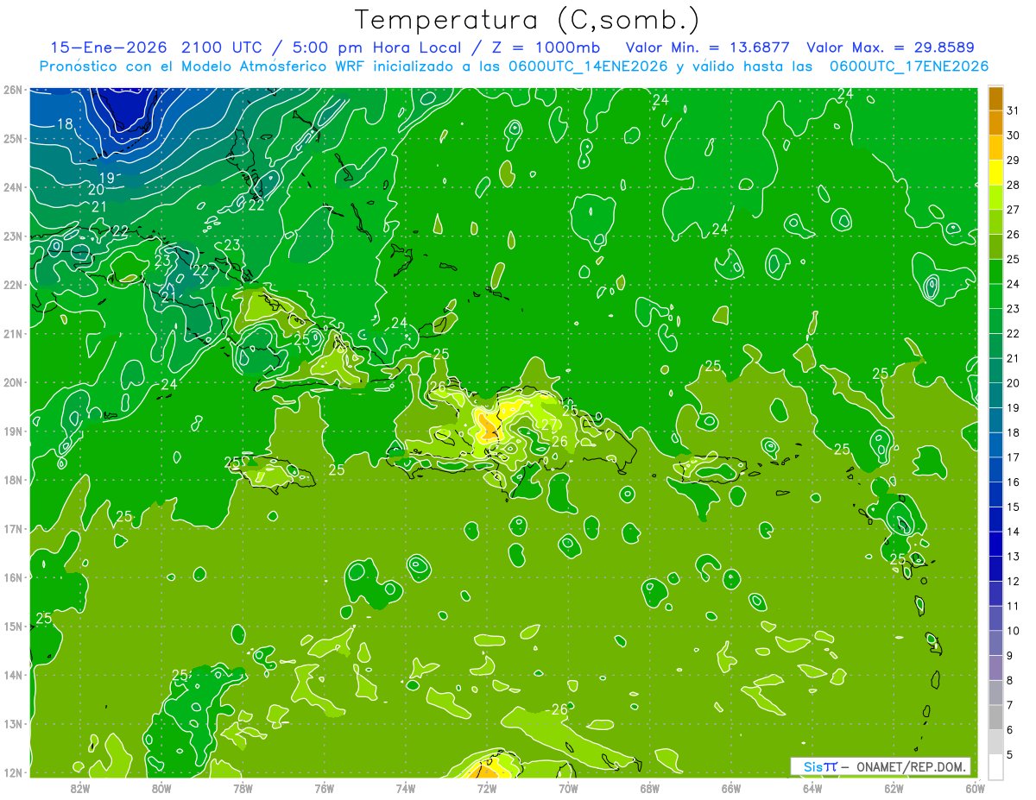The width and height of the screenshot is (1036, 800).
Task: Click the title "Temperatura (C,somb.)"
Action: pos(527,20)
